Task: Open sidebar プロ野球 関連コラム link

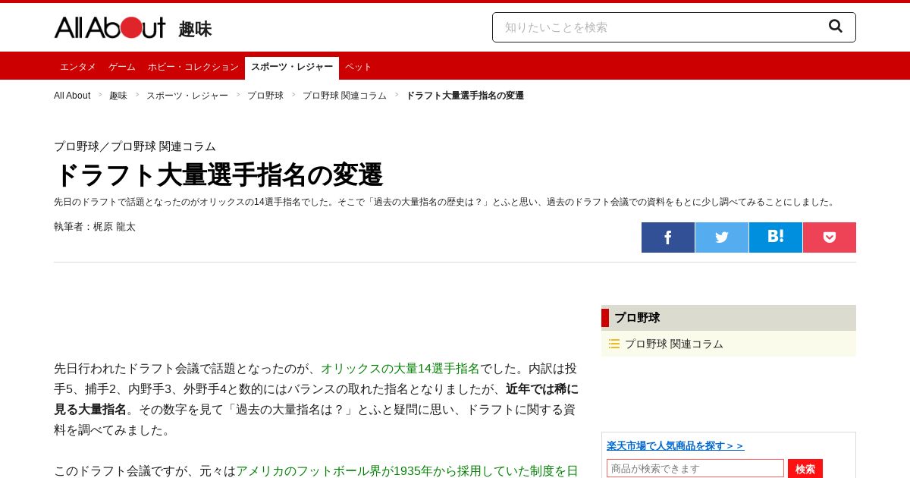Action: coord(674,344)
